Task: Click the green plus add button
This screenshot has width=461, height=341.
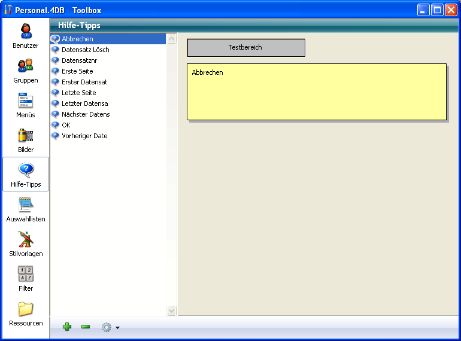Action: (67, 327)
